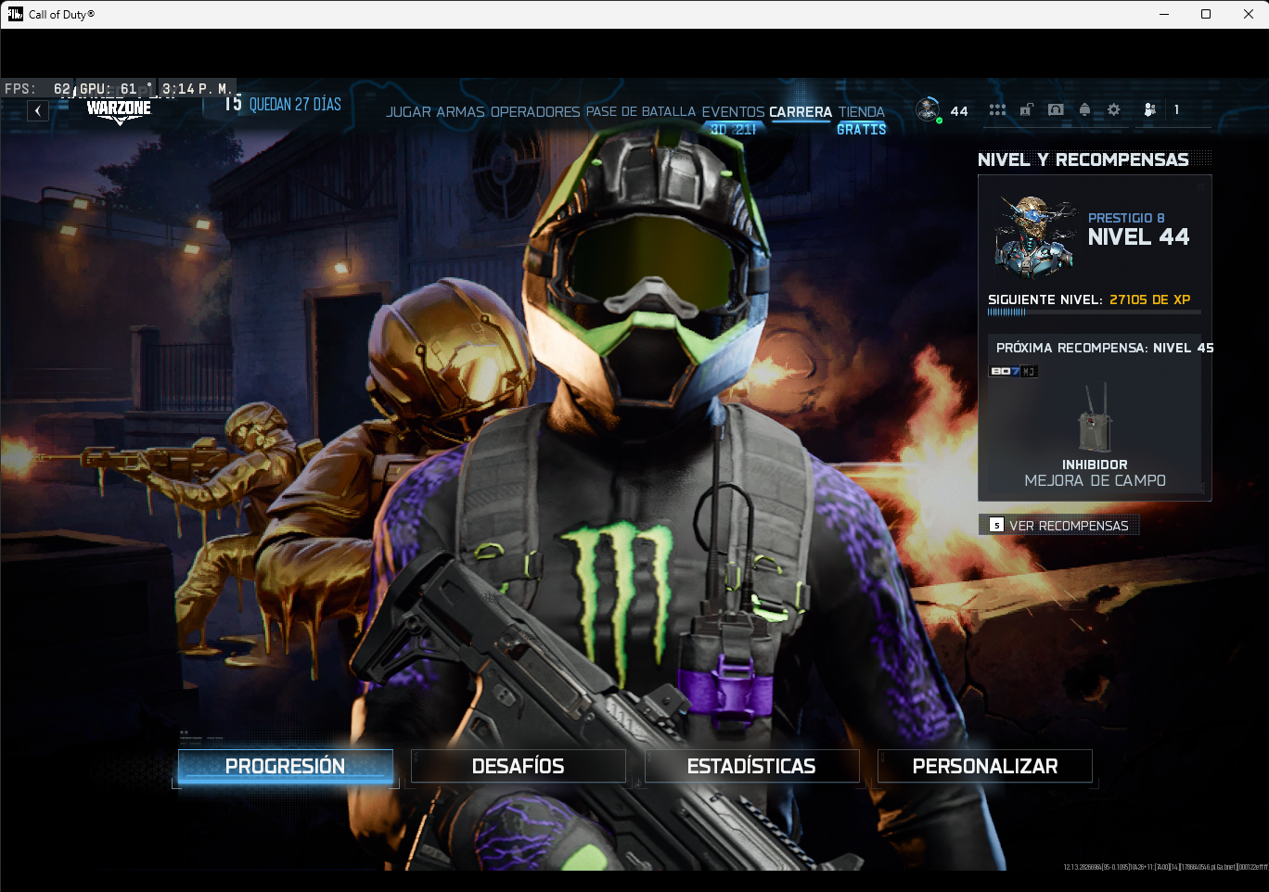Image resolution: width=1269 pixels, height=892 pixels.
Task: Click VER RECOMPENSAS button
Action: click(x=1059, y=525)
